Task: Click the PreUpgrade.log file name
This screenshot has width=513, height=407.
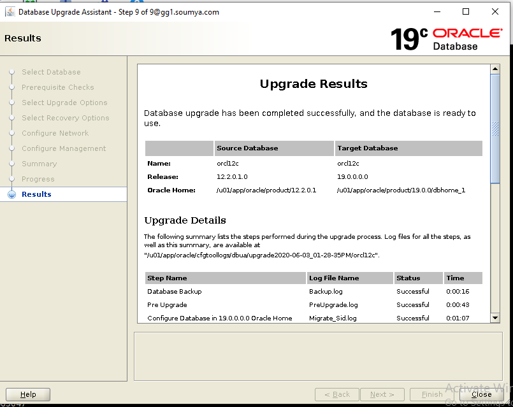Action: [333, 304]
